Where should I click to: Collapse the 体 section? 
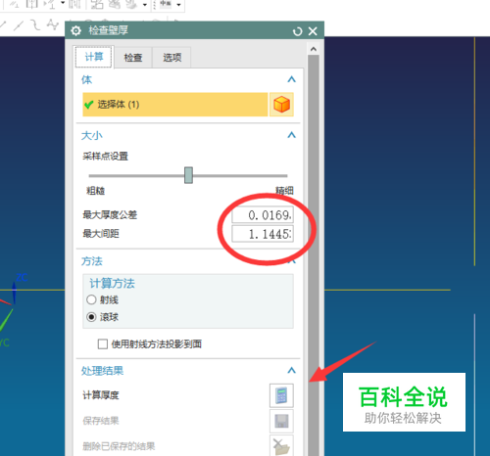coord(291,79)
